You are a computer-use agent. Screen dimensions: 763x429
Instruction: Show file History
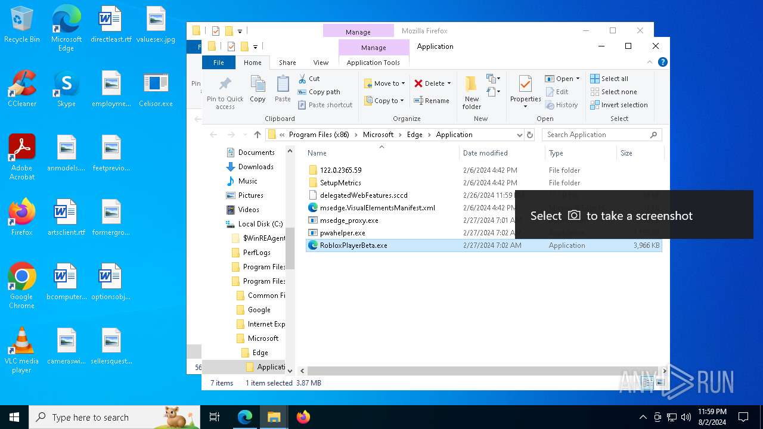pyautogui.click(x=561, y=105)
